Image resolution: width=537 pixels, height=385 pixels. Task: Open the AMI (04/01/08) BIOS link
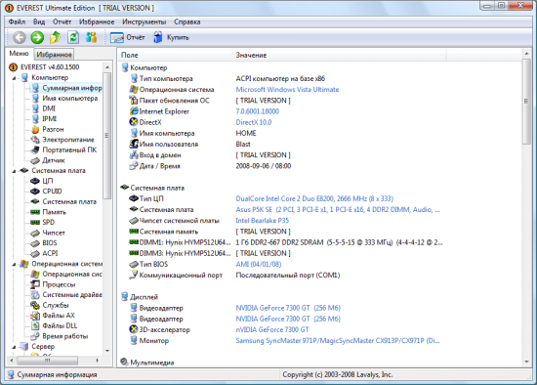click(259, 265)
